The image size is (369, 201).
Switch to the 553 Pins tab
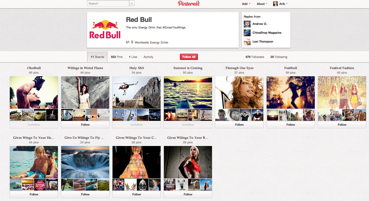point(116,57)
